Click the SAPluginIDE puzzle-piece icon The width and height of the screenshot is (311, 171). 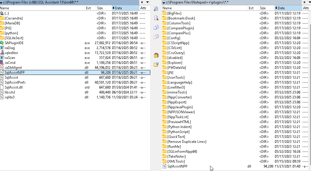[x=2, y=43]
